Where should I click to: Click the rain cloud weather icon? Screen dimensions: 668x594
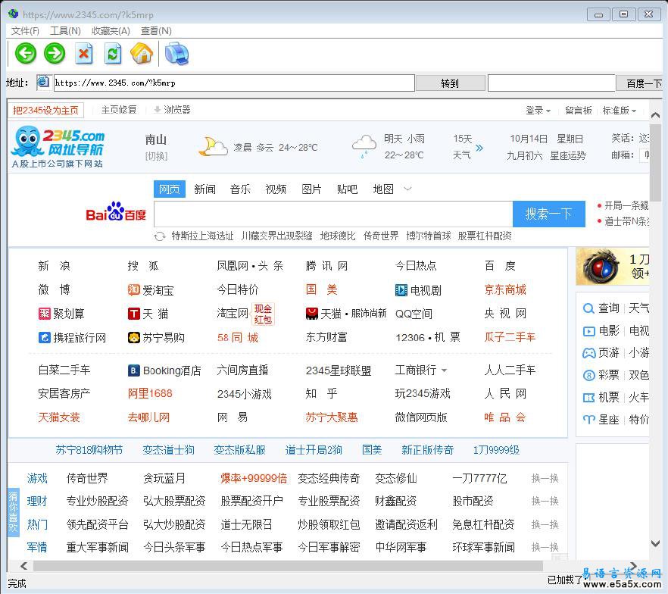(364, 146)
